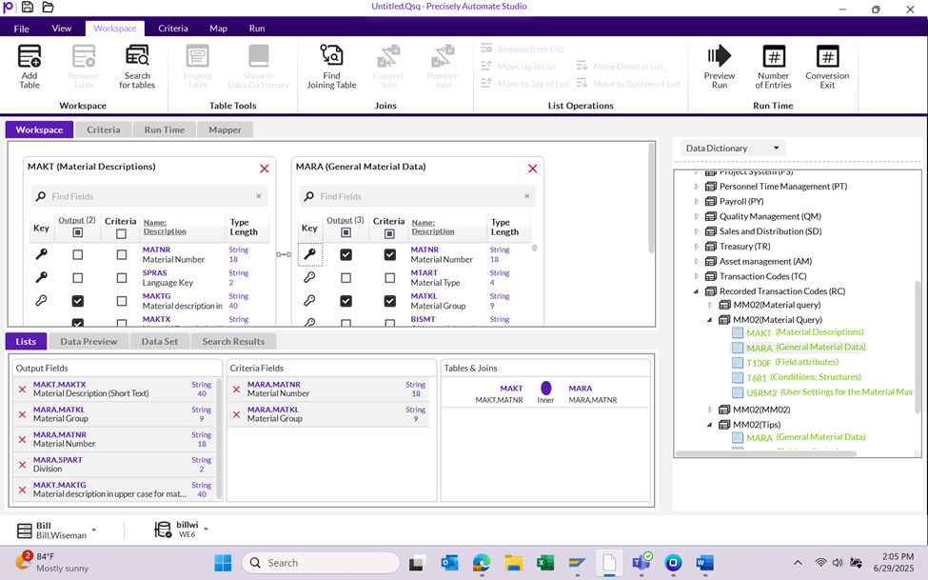Open Excel from the Windows taskbar
The width and height of the screenshot is (928, 580).
click(545, 563)
